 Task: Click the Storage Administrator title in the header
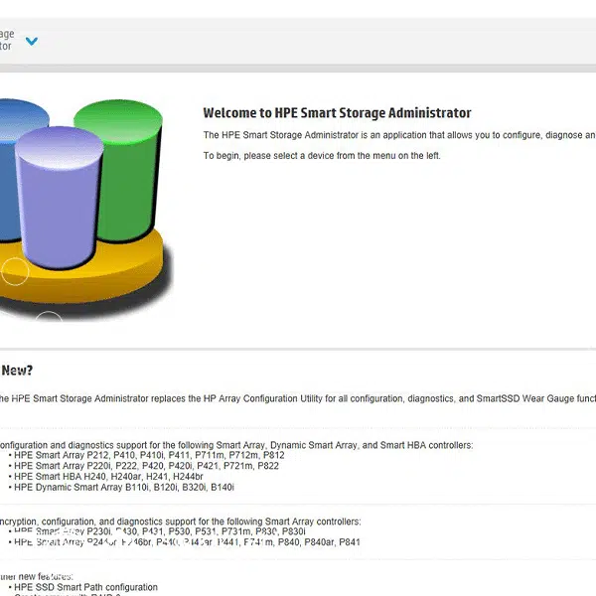(8, 40)
